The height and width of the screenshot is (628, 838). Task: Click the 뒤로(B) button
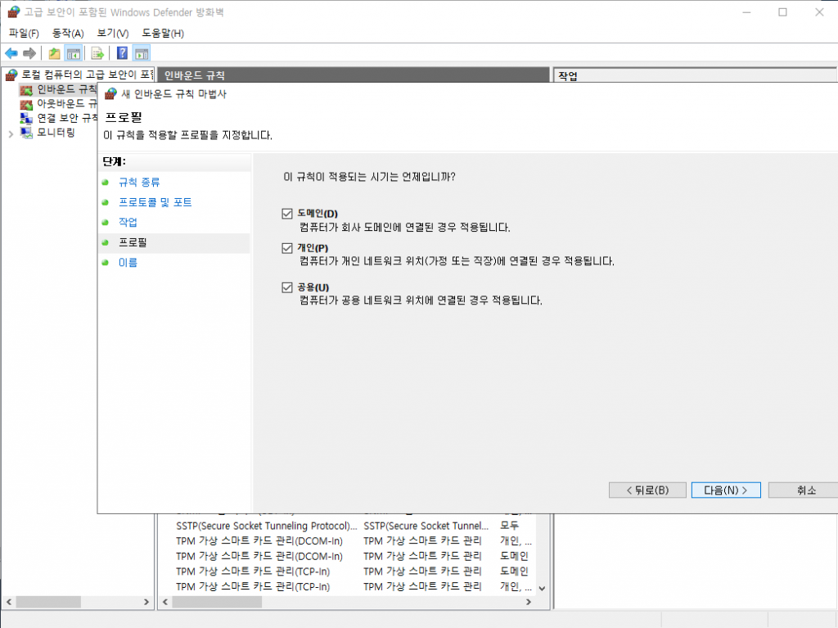click(647, 490)
